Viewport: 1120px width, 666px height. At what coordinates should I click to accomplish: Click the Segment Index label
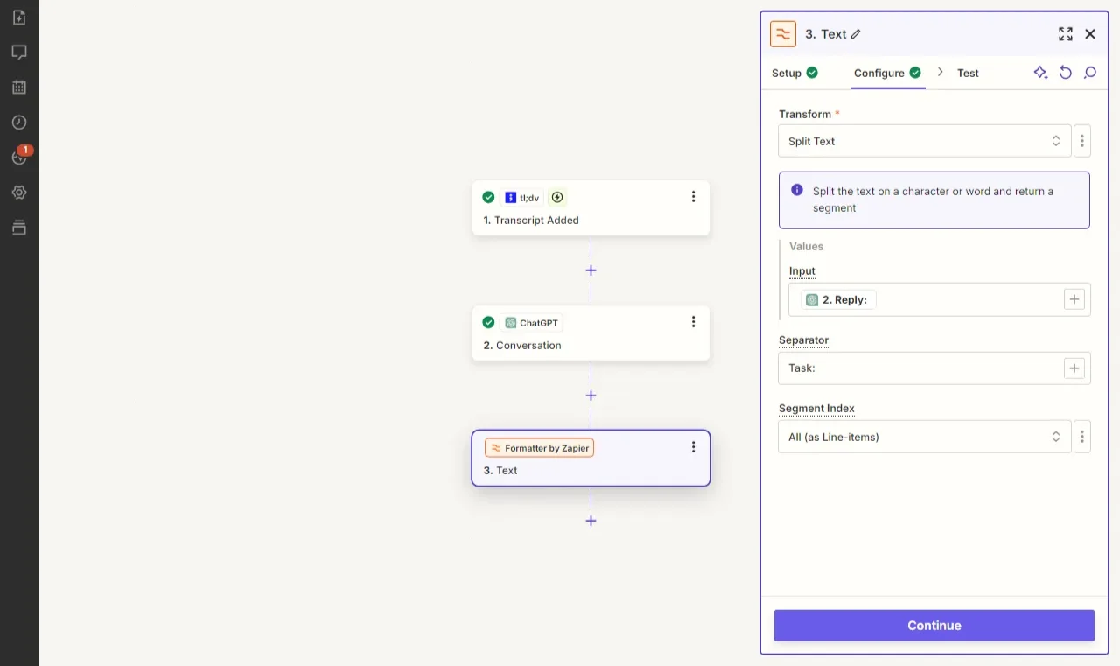(x=816, y=409)
